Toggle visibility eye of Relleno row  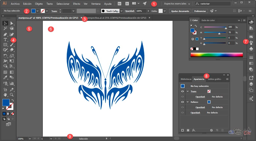click(x=182, y=102)
